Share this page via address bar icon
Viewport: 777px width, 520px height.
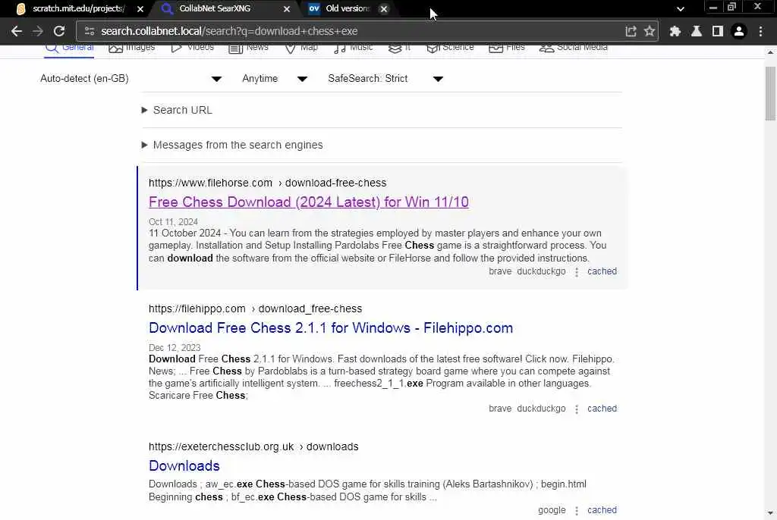click(631, 31)
